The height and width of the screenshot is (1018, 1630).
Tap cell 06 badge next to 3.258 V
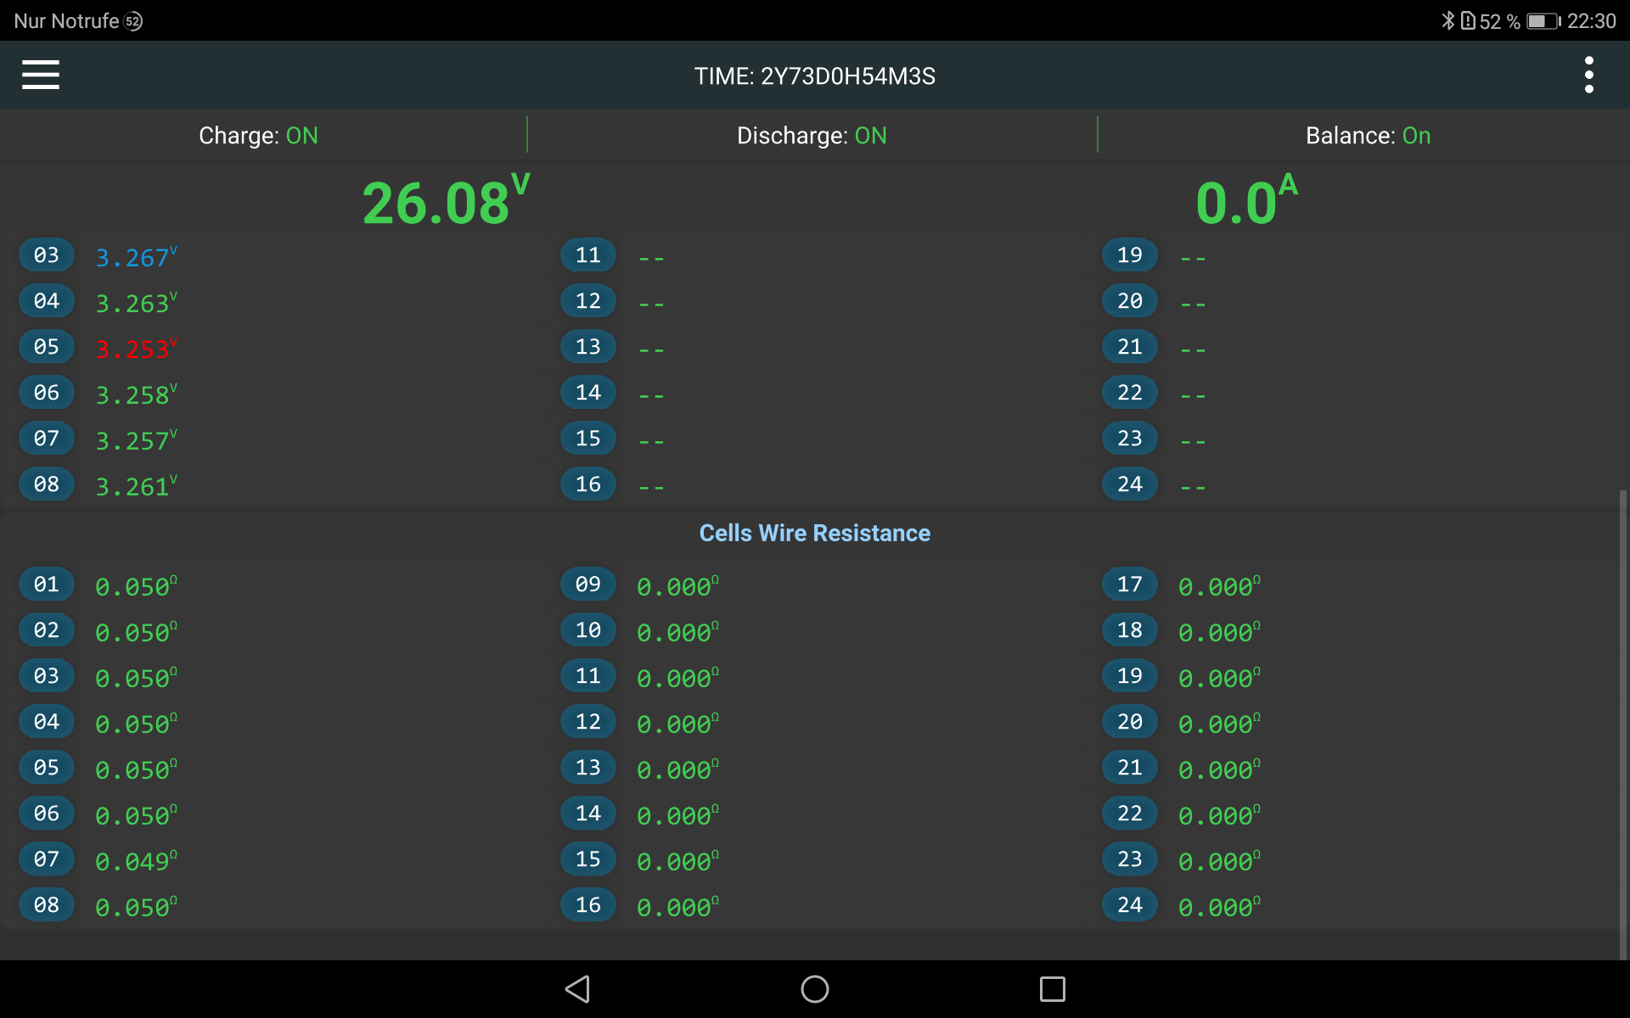click(47, 392)
